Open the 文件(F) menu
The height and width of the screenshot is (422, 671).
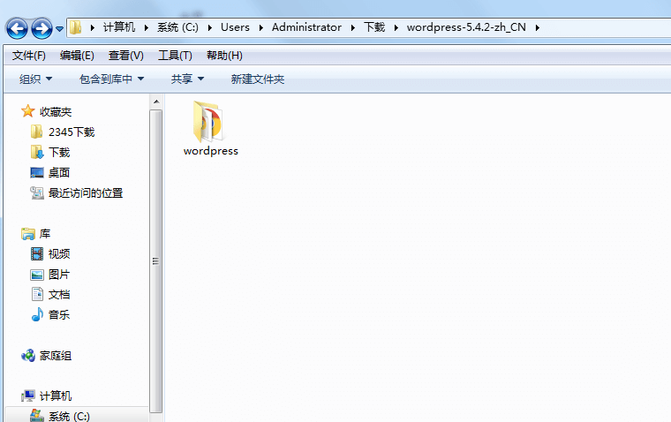coord(28,56)
